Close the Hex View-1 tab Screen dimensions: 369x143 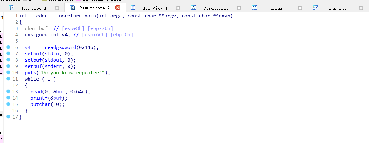[x=178, y=8]
